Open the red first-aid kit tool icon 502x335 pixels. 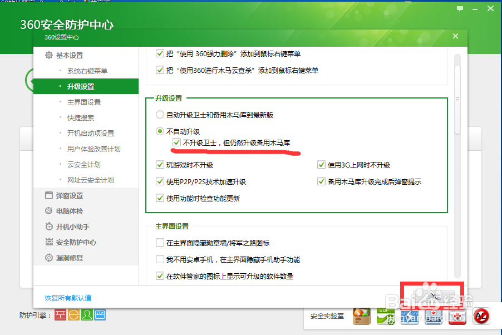tap(457, 317)
